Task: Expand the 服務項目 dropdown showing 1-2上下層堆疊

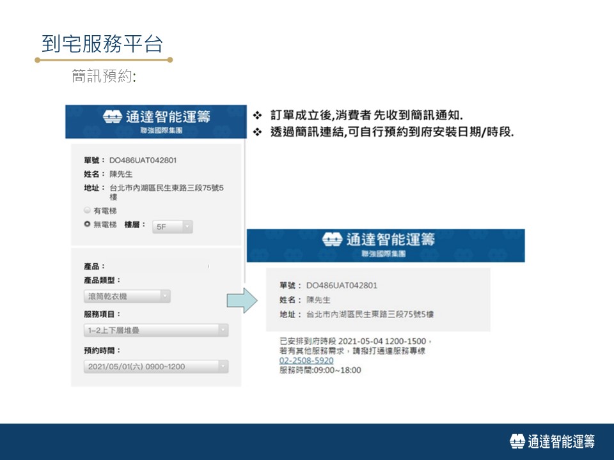Action: (156, 330)
